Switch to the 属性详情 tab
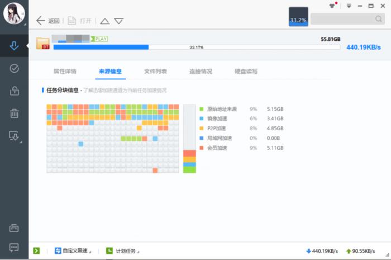391x260 pixels. tap(65, 72)
